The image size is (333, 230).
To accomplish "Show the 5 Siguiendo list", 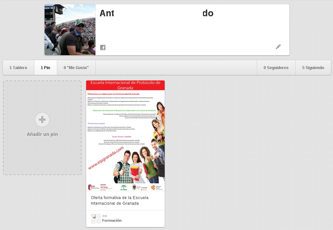I will [x=313, y=67].
